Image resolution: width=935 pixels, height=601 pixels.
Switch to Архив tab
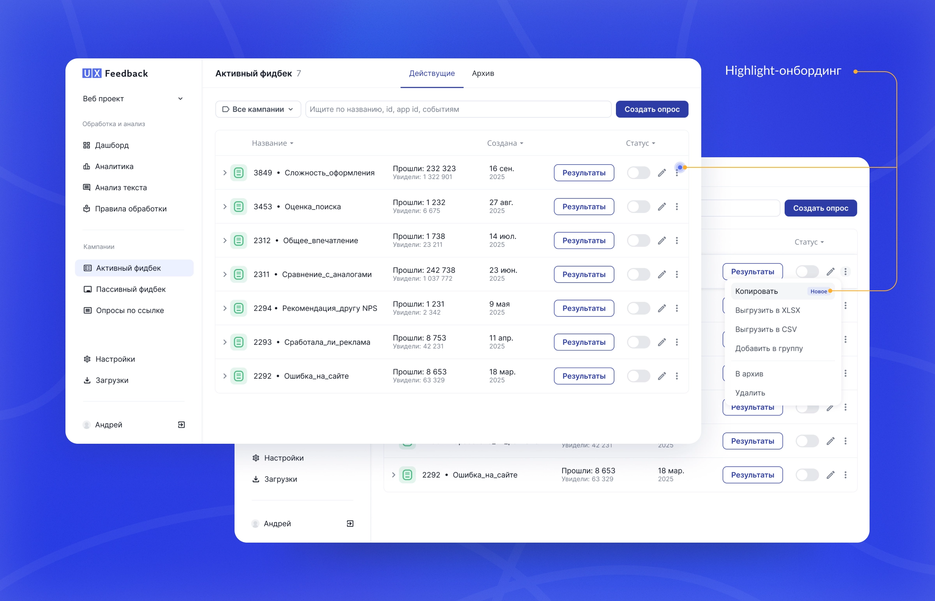pos(483,73)
